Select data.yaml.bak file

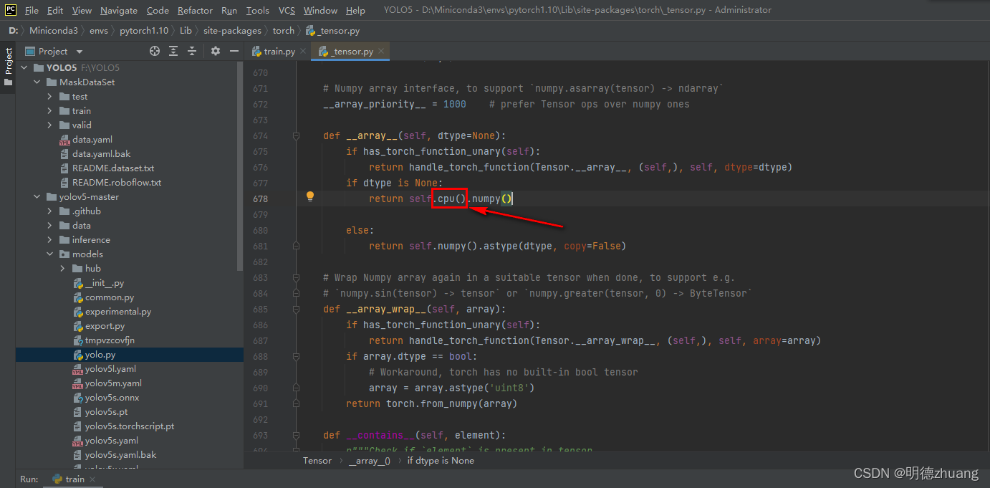101,153
